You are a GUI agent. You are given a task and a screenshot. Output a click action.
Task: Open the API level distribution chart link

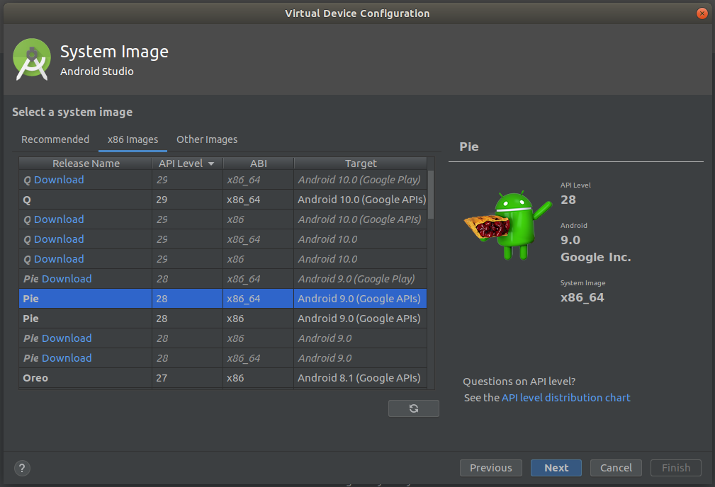(565, 397)
